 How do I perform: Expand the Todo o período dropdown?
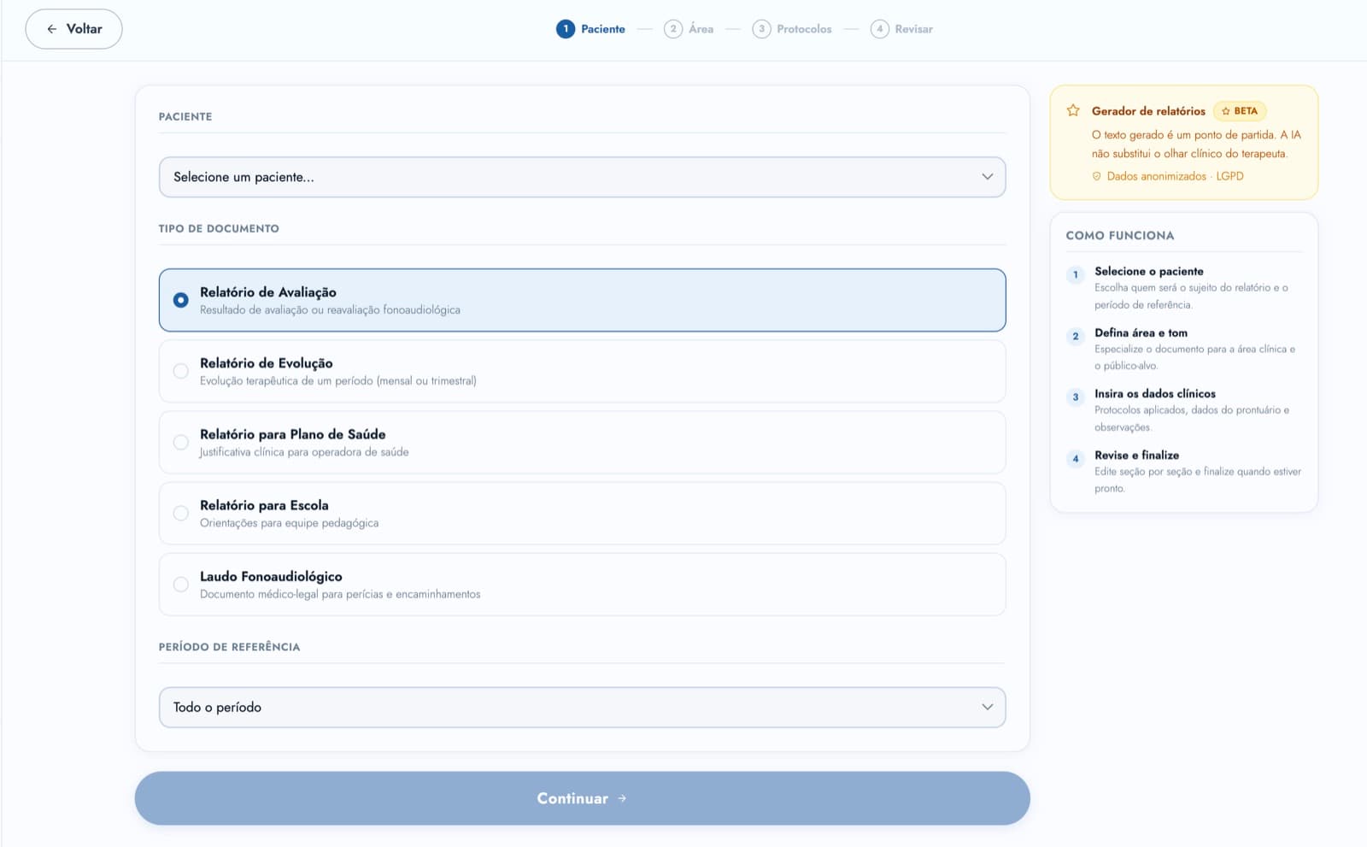(582, 708)
